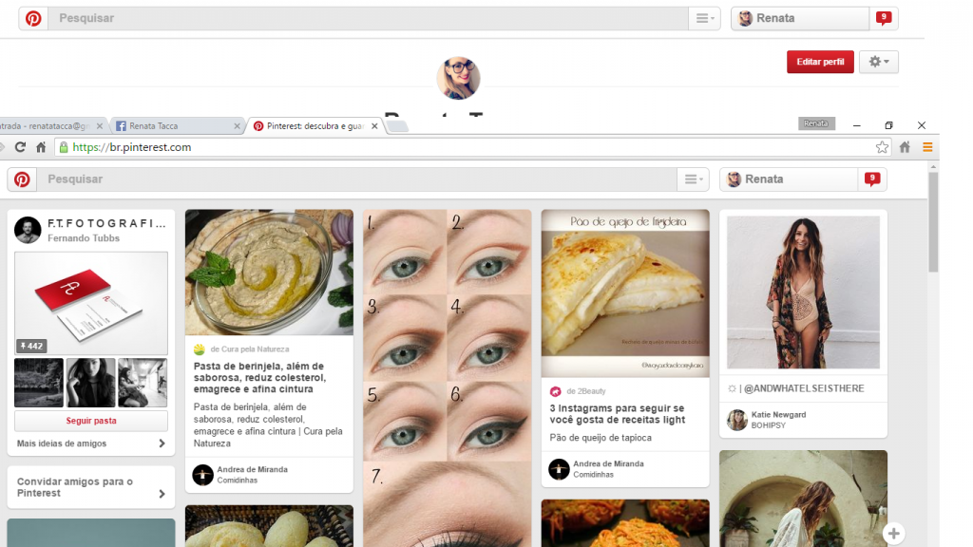Close the Gmail inbox tab
This screenshot has width=973, height=547.
click(99, 126)
